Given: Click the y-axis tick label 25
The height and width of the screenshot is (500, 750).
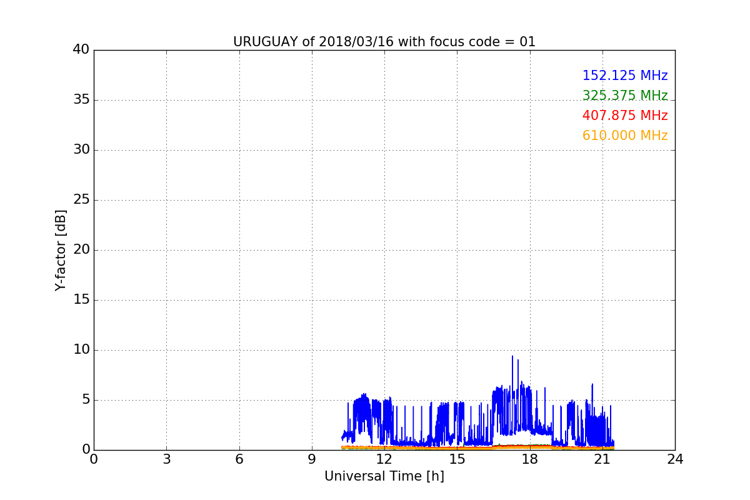Looking at the screenshot, I should (x=81, y=200).
